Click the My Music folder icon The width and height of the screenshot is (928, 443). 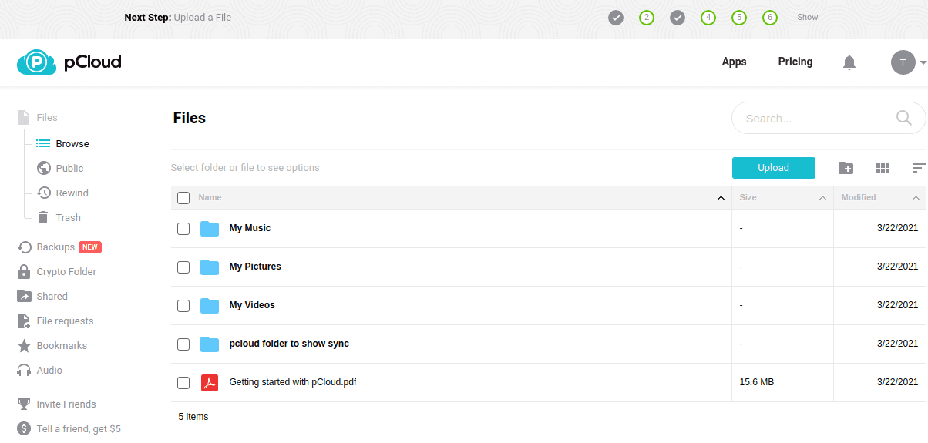tap(210, 228)
